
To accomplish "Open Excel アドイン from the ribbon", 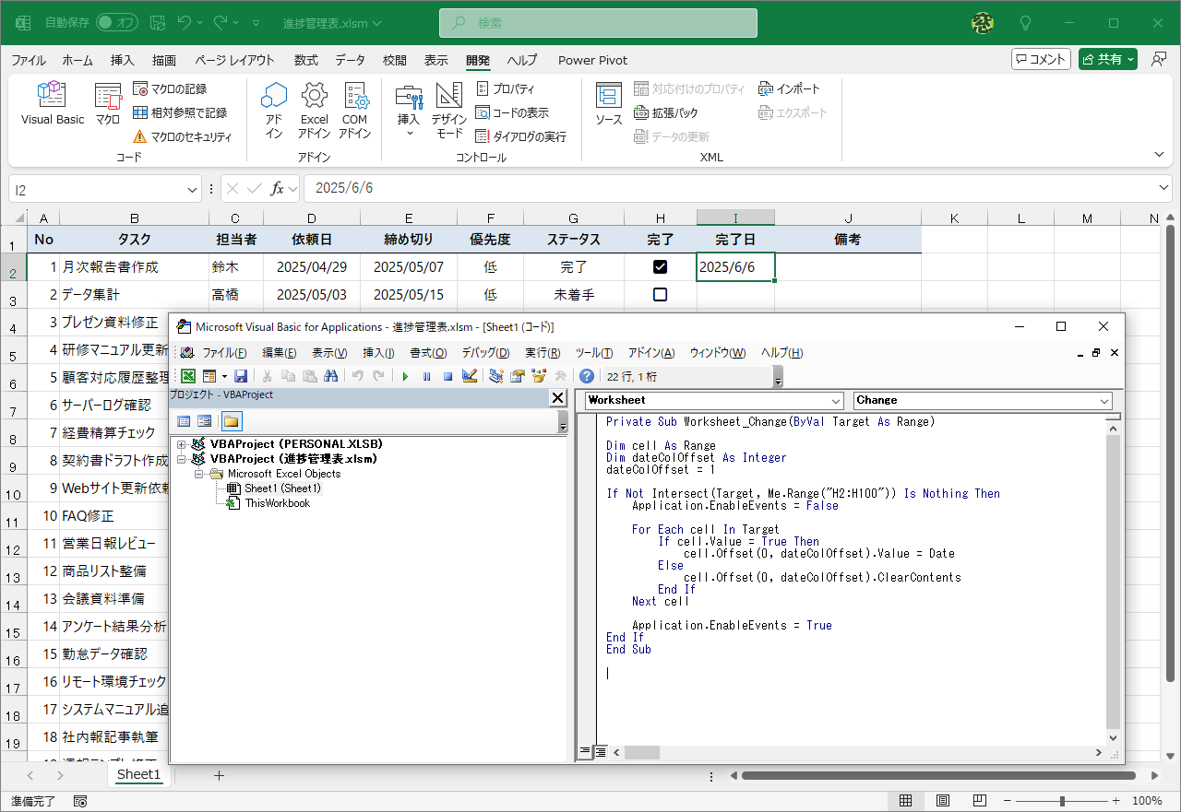I will click(314, 109).
